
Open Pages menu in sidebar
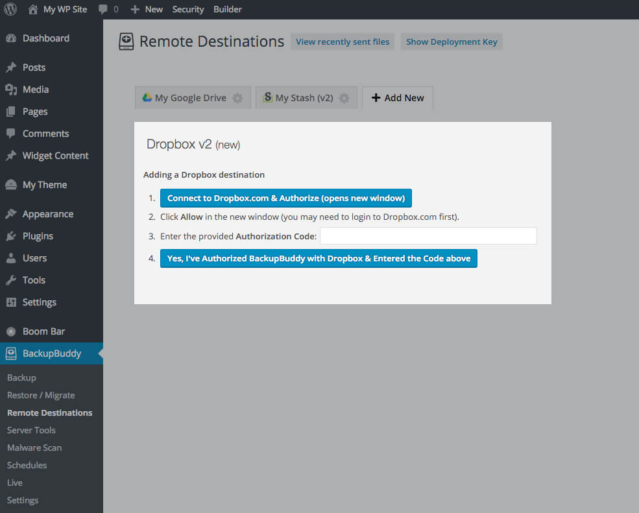[x=51, y=112]
